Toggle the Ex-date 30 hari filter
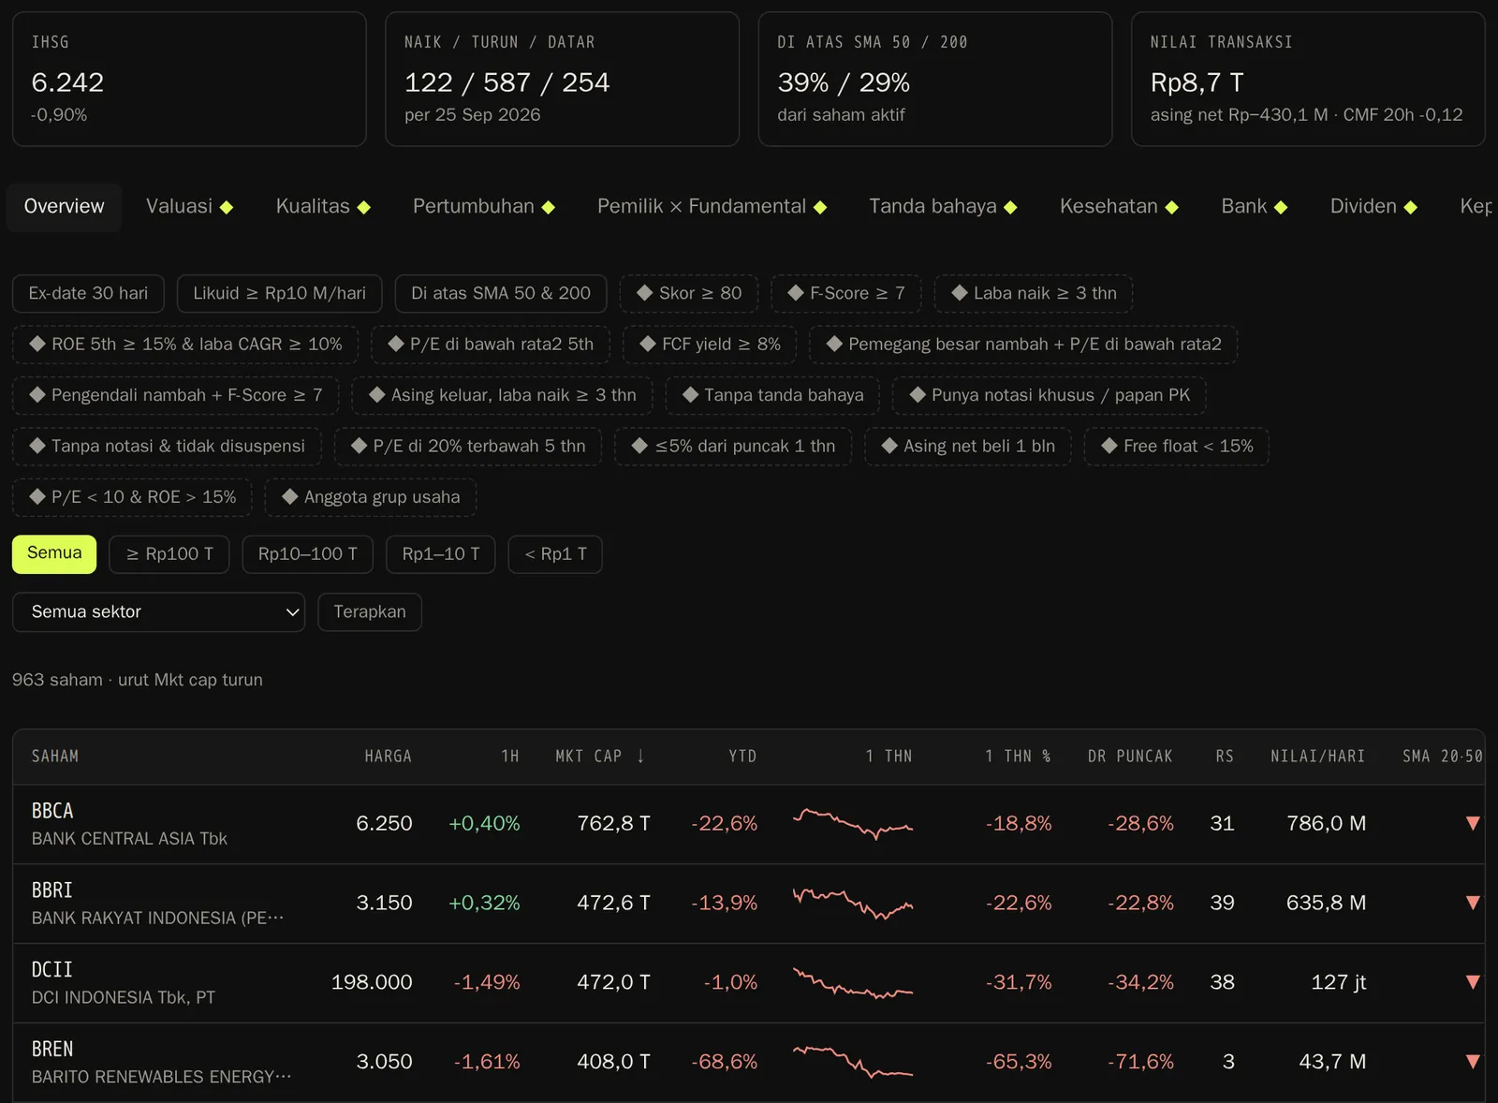This screenshot has width=1498, height=1103. [x=88, y=293]
